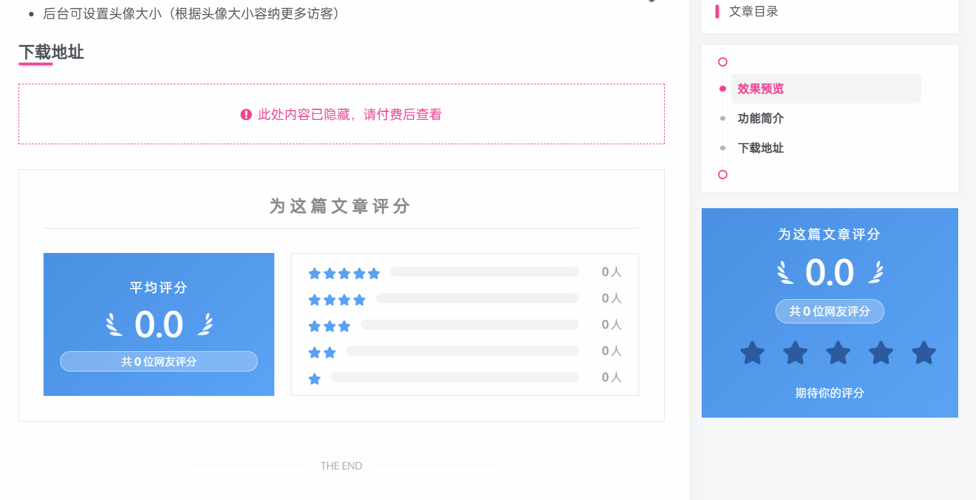
Task: Click the one-star row progress bar
Action: (454, 377)
